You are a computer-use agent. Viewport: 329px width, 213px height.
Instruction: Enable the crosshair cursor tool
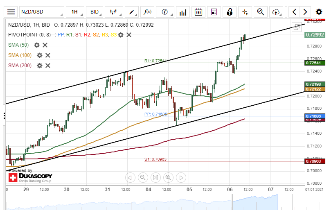point(245,12)
